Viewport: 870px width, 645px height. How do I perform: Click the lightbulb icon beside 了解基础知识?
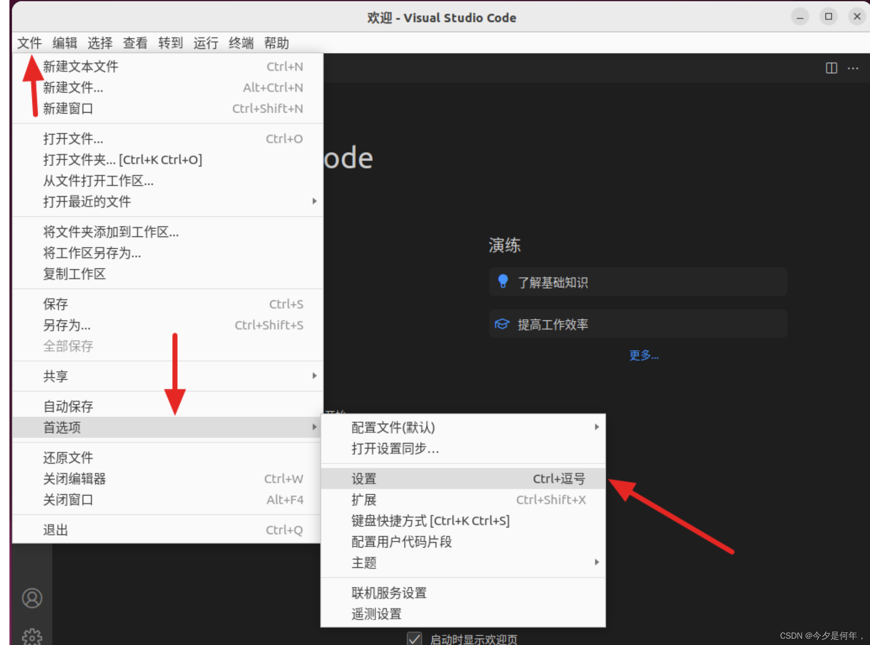click(503, 281)
